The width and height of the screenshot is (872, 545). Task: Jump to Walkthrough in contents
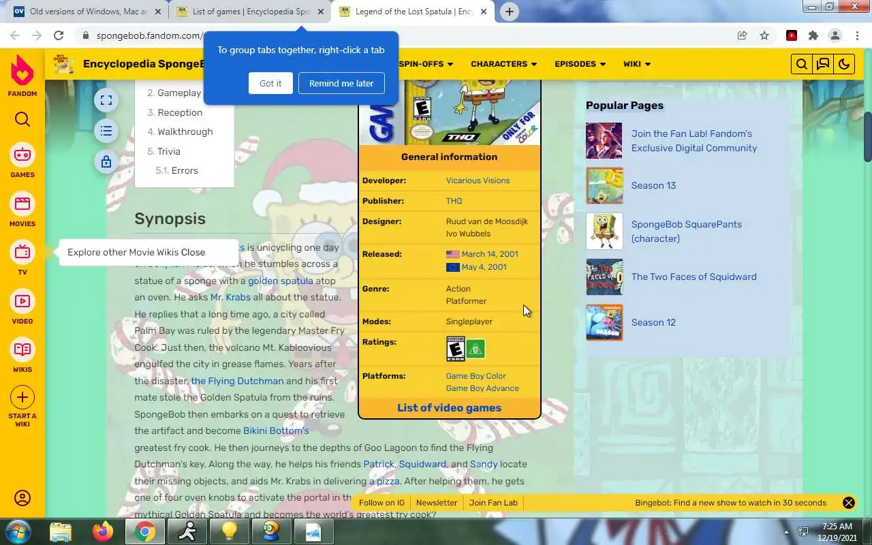click(x=185, y=131)
